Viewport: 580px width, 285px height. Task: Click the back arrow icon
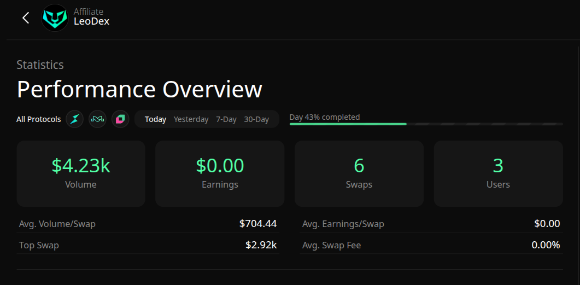click(x=26, y=18)
